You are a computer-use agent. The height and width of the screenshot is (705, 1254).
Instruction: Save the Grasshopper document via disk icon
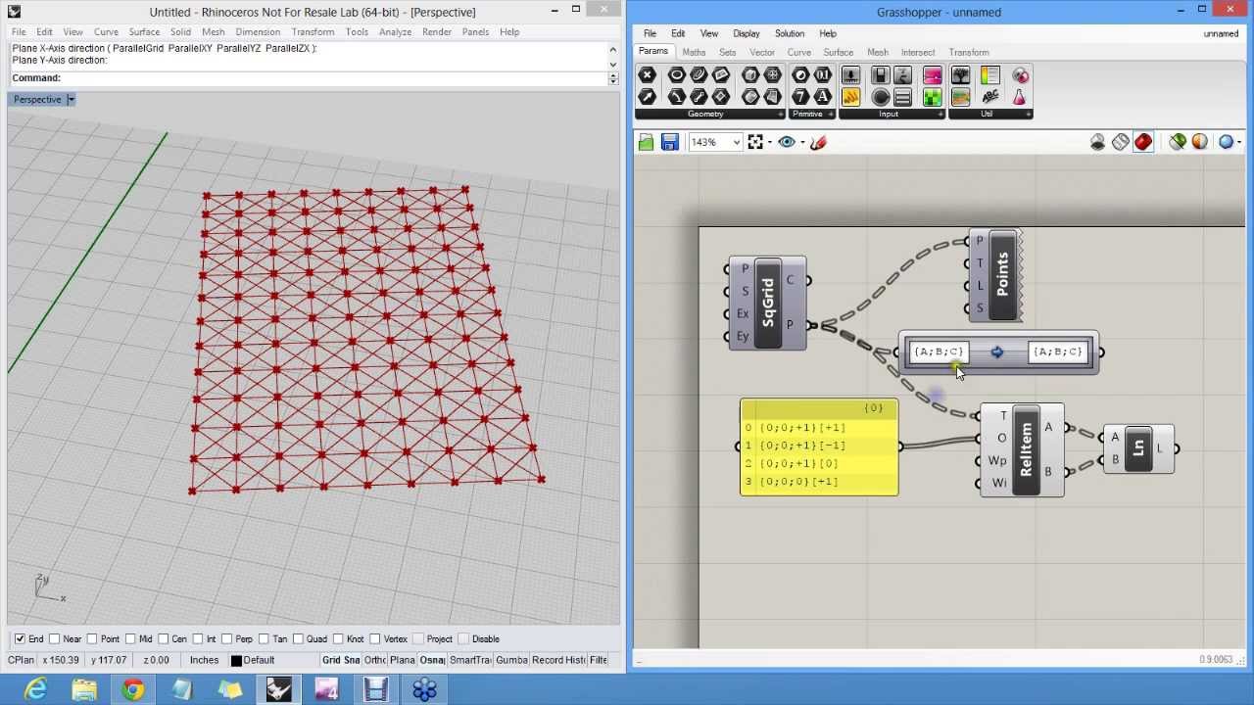670,143
